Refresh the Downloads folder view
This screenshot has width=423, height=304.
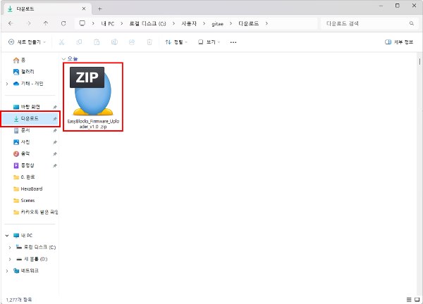click(x=63, y=23)
